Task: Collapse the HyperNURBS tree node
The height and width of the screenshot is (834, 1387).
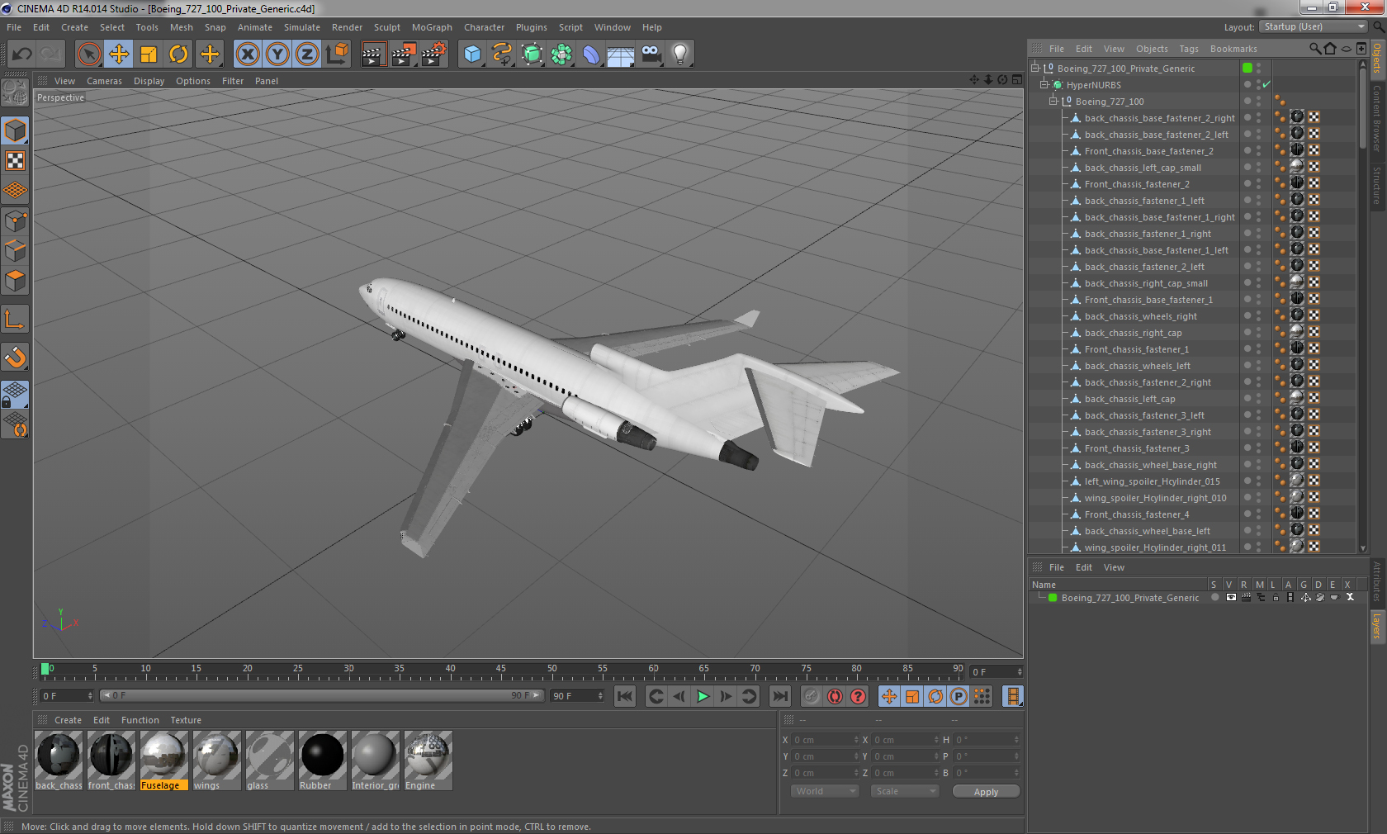Action: coord(1044,84)
